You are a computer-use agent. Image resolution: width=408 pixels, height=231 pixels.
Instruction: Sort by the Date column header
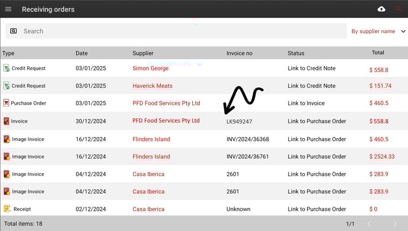click(x=82, y=53)
